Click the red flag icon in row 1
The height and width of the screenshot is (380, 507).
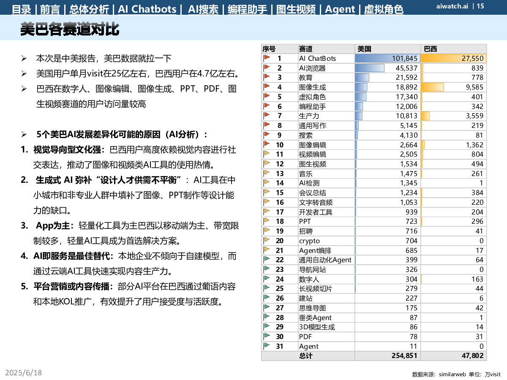[x=267, y=58]
